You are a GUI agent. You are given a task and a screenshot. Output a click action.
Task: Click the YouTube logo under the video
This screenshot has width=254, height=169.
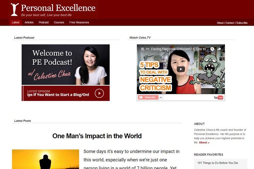[218, 97]
